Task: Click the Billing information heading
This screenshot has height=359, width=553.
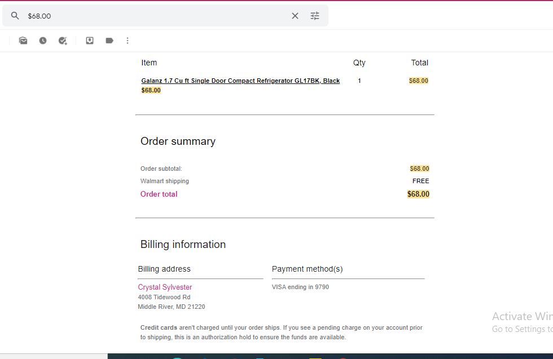Action: pyautogui.click(x=183, y=245)
